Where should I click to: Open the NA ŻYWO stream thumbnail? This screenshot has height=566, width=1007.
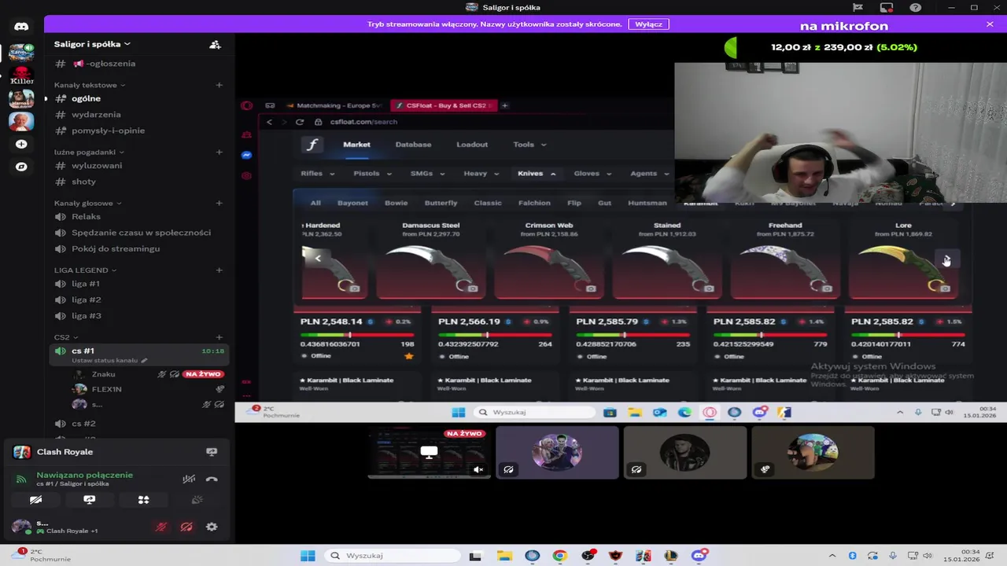(x=429, y=453)
